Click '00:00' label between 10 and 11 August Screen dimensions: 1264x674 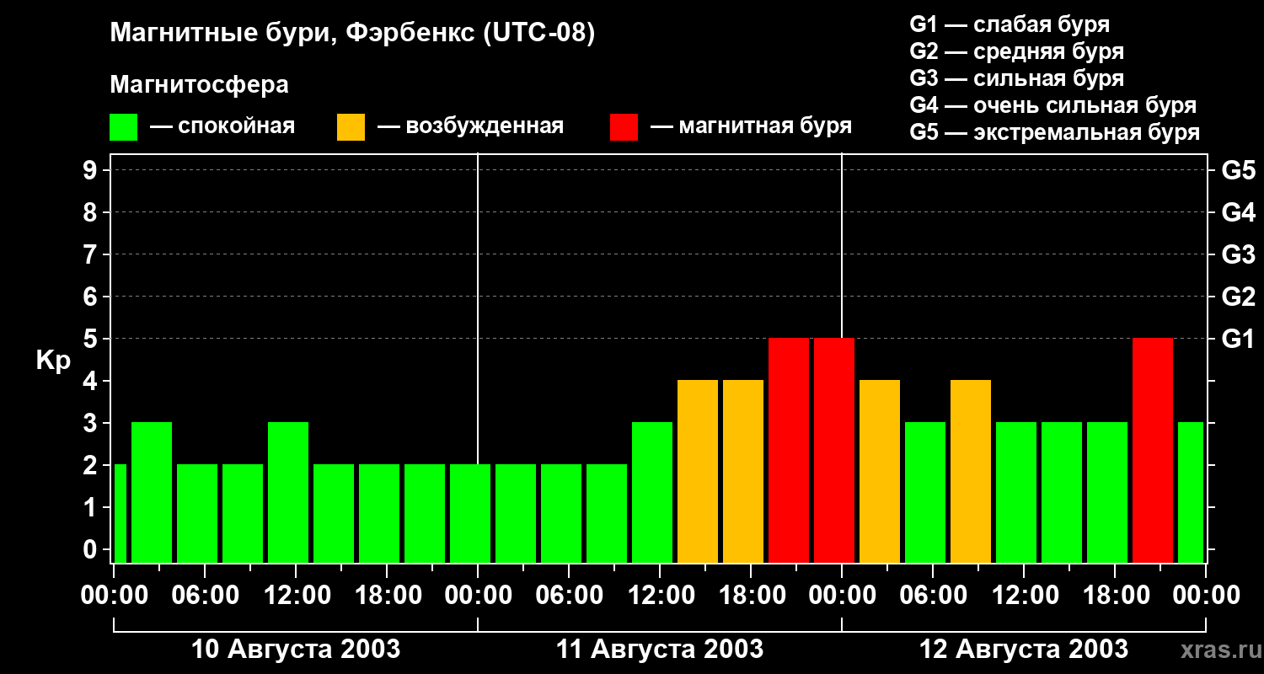point(478,595)
